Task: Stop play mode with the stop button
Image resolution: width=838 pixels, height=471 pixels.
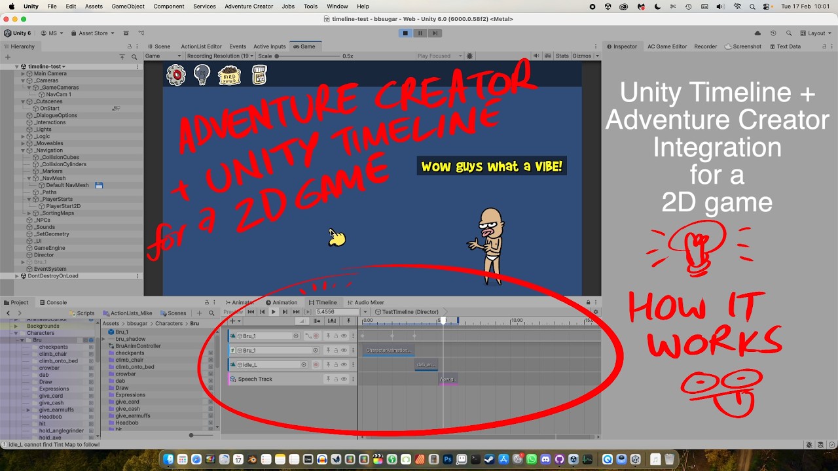Action: 405,33
